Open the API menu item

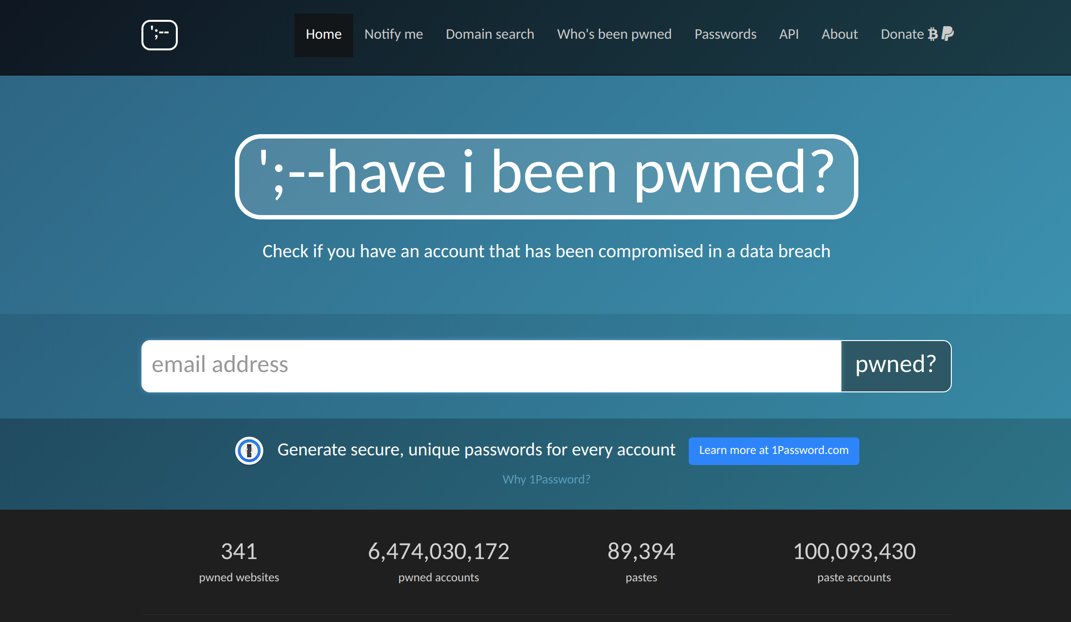pyautogui.click(x=789, y=34)
